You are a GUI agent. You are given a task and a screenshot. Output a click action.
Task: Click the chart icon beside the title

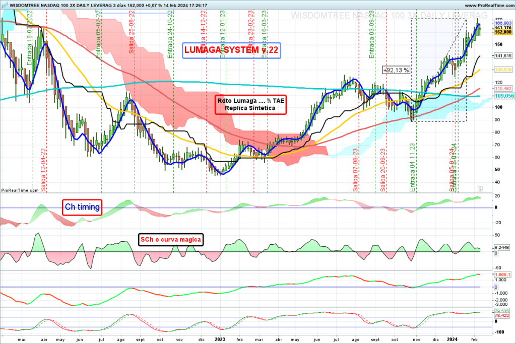(x=5, y=5)
